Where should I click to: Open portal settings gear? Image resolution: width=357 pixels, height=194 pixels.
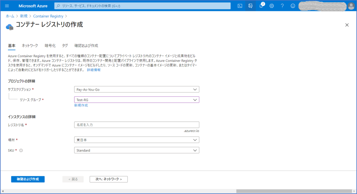pos(272,6)
